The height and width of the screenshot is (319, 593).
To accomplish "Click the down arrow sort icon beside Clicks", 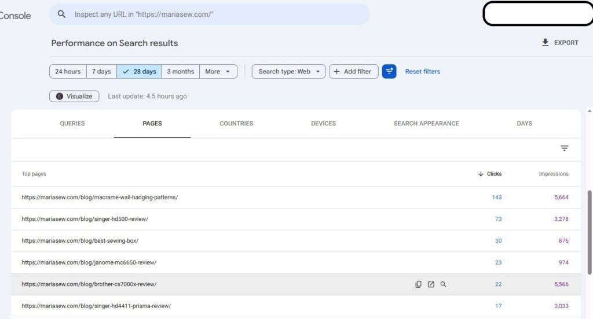I will [481, 174].
